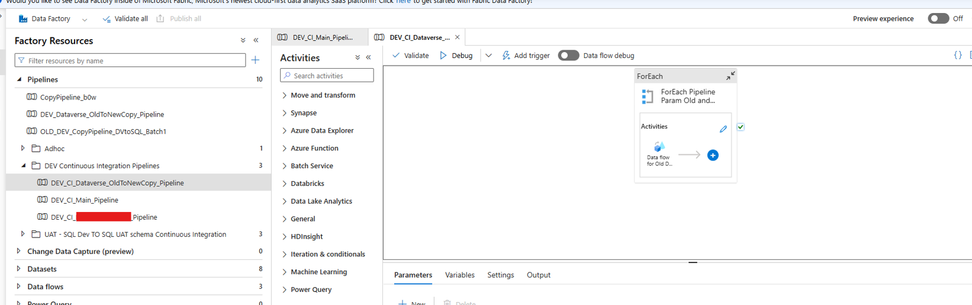
Task: Select the Data flow for Old D... activity
Action: click(x=659, y=154)
